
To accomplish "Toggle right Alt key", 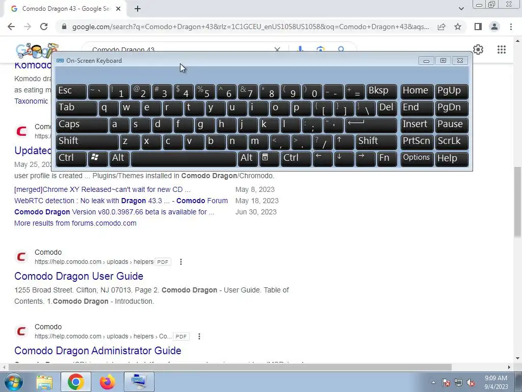I will point(248,159).
